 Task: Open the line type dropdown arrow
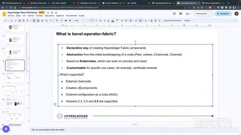point(53,21)
